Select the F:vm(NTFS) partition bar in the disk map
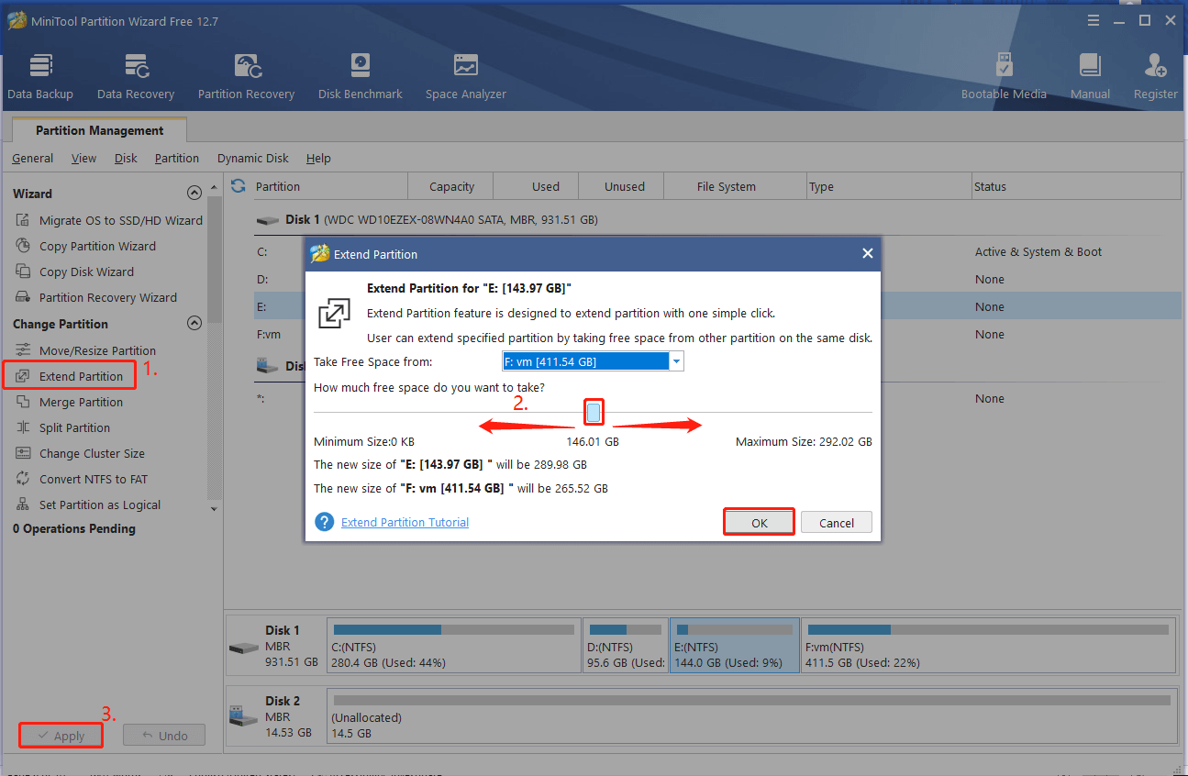 coord(989,646)
